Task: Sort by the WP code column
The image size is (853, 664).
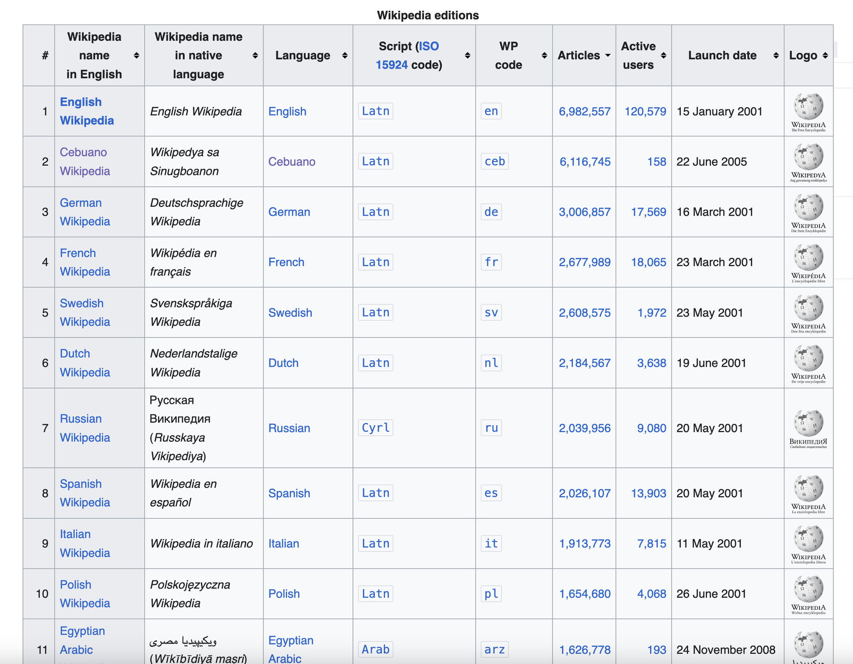Action: (x=513, y=56)
